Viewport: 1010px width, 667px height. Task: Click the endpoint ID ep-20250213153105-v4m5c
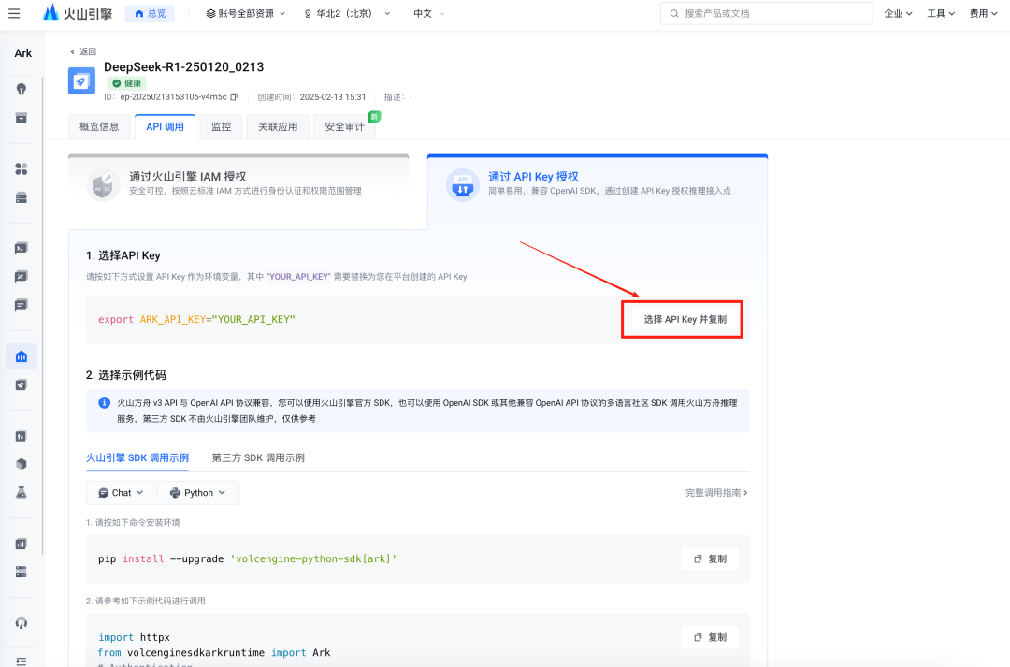click(173, 97)
